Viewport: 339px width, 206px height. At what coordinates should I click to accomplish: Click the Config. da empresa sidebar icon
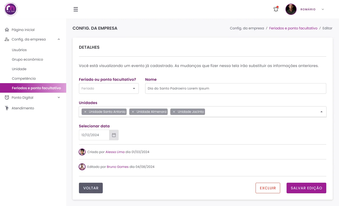click(x=7, y=39)
